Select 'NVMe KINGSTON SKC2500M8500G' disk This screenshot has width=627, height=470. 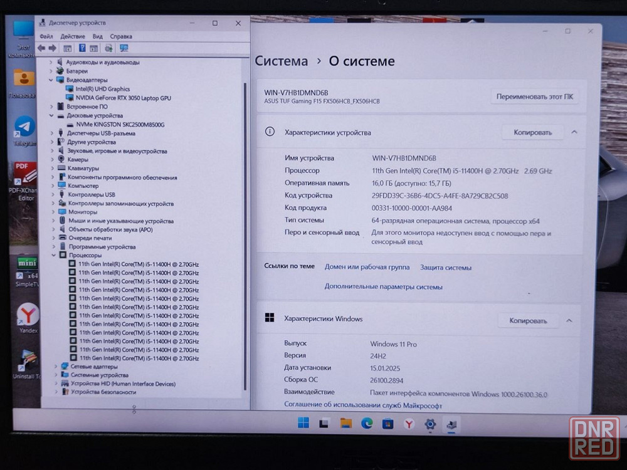click(x=120, y=125)
